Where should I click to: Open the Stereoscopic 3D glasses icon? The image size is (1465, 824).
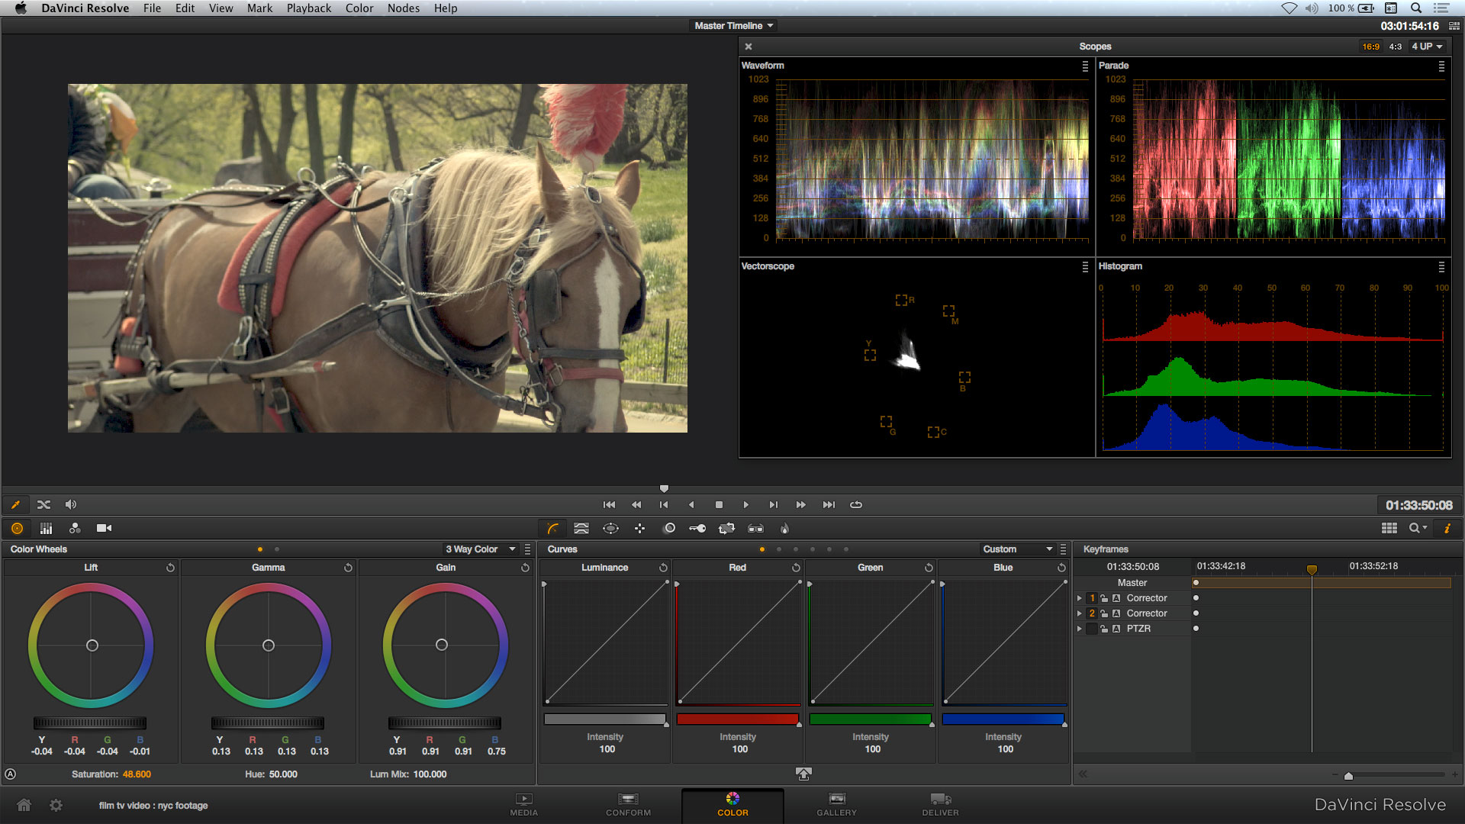(x=755, y=528)
